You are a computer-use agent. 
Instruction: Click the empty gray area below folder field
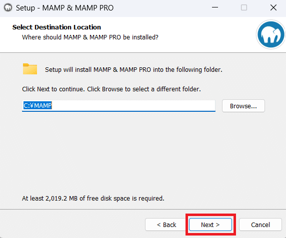142,153
